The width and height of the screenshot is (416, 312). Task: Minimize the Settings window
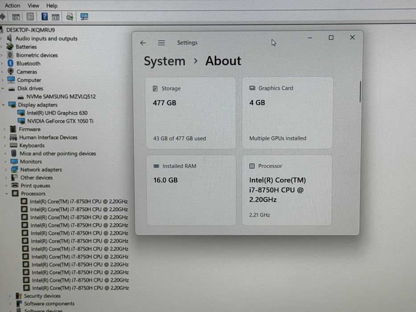pos(309,38)
